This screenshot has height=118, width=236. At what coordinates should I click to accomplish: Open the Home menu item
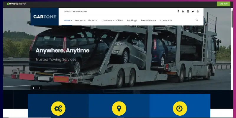tap(67, 20)
